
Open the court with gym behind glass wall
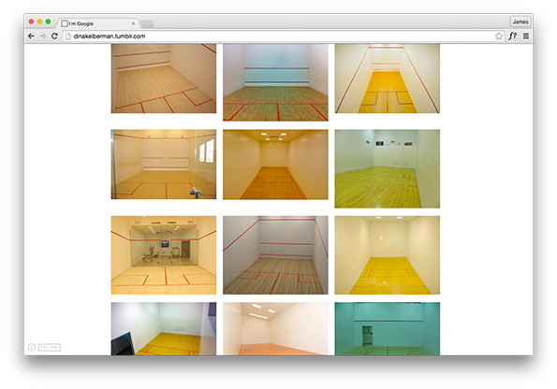point(164,255)
